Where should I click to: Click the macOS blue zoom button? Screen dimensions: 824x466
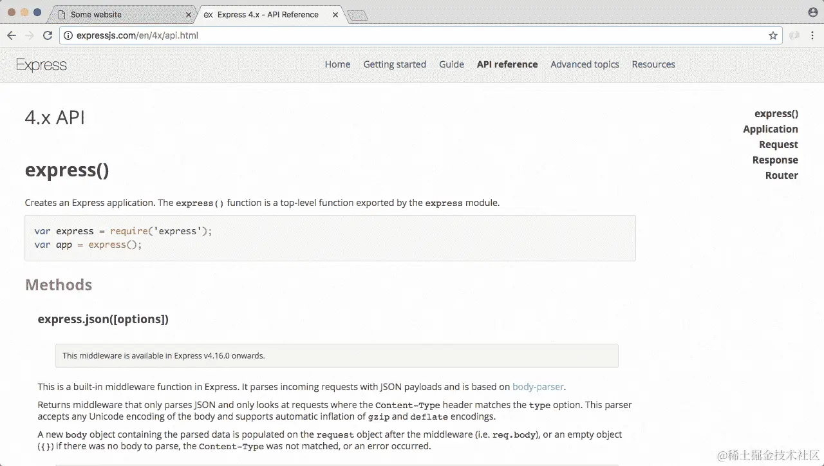[x=37, y=12]
